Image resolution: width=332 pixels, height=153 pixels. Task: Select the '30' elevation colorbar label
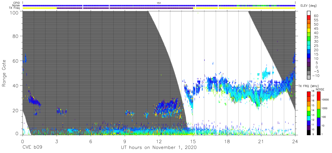coord(316,42)
